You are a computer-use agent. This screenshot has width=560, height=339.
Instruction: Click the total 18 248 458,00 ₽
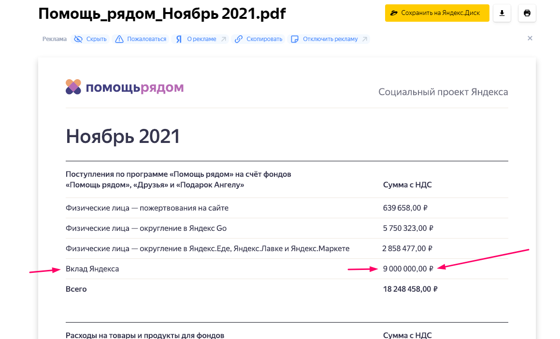tap(410, 289)
